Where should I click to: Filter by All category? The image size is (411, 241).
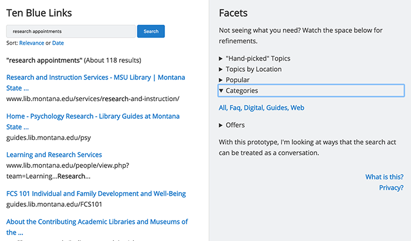(223, 108)
